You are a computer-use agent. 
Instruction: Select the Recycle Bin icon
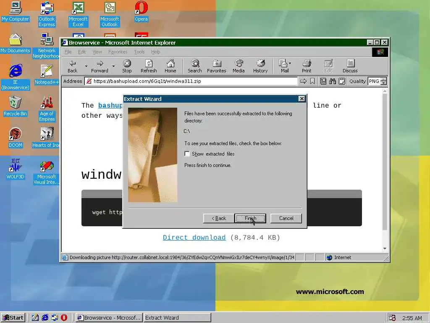click(x=15, y=106)
